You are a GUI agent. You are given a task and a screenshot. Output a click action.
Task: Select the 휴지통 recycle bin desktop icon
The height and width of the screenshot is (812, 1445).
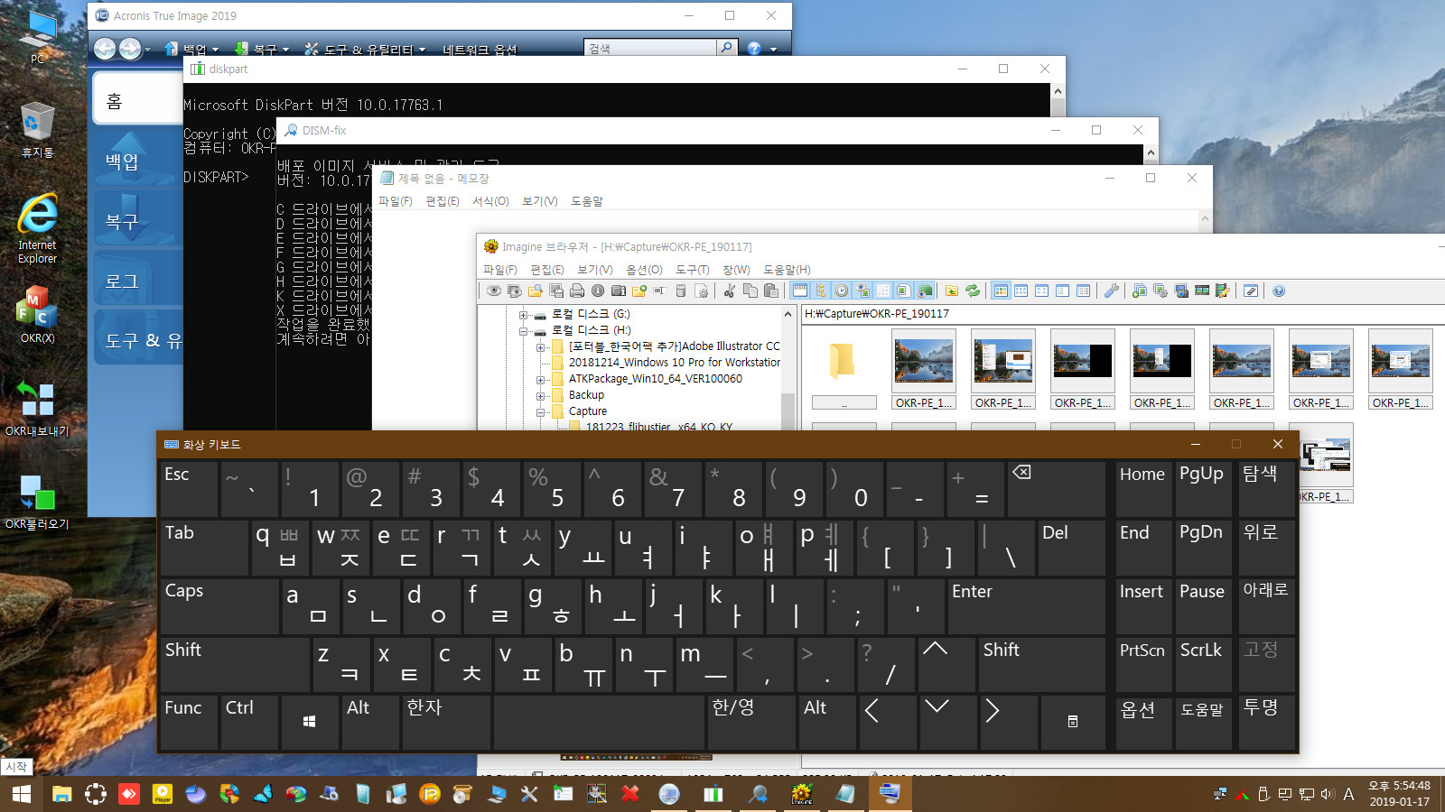tap(37, 131)
